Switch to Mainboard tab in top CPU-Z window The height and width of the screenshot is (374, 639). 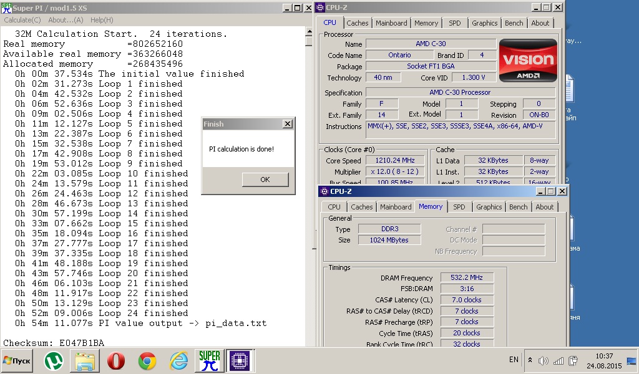point(391,23)
